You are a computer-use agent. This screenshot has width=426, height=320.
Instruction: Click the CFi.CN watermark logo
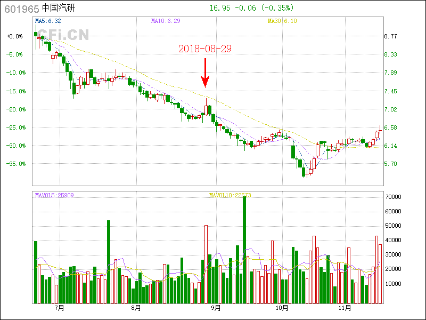pos(62,35)
